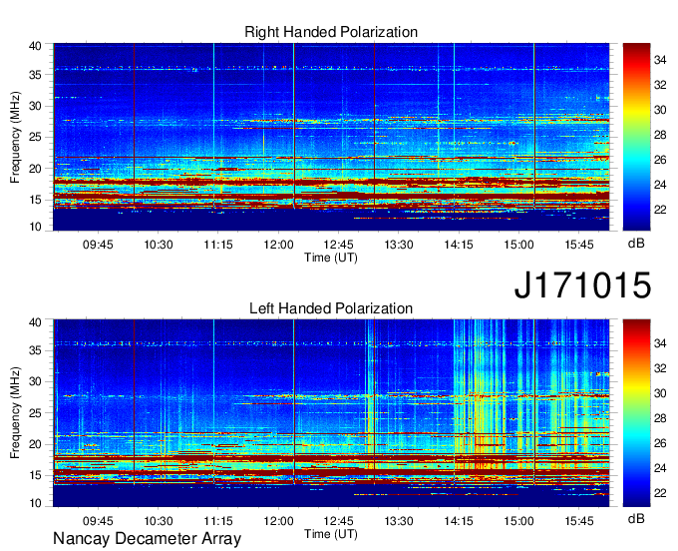The height and width of the screenshot is (551, 678).
Task: Click the 35 MHz tick on Left Handed plot
Action: 36,350
